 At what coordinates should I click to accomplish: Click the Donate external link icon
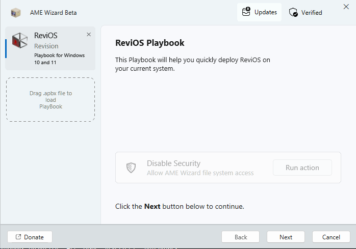(x=18, y=237)
